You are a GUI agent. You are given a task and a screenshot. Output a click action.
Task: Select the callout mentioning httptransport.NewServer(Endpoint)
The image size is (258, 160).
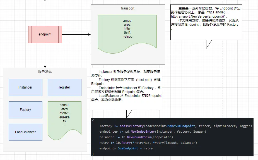point(206,22)
